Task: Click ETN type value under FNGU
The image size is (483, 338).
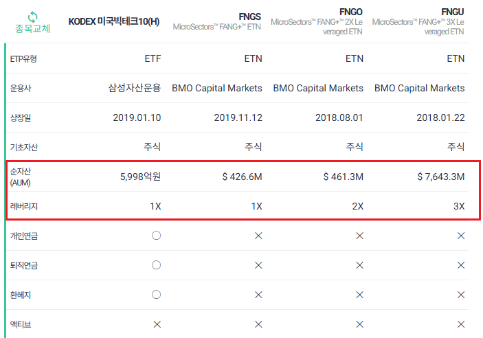Action: point(456,58)
